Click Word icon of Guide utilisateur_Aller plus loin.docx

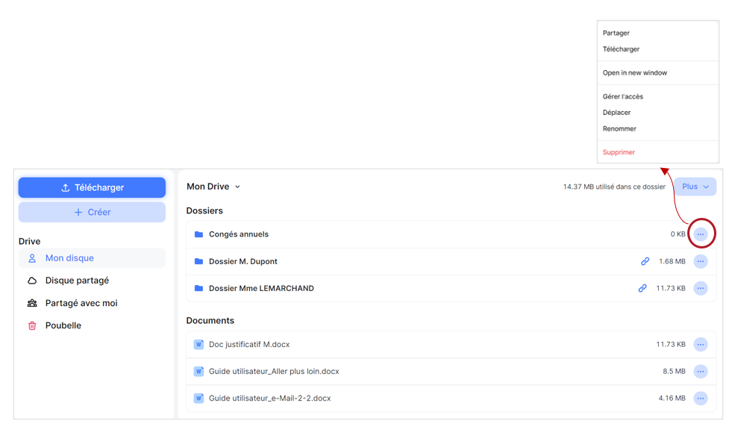click(x=198, y=372)
